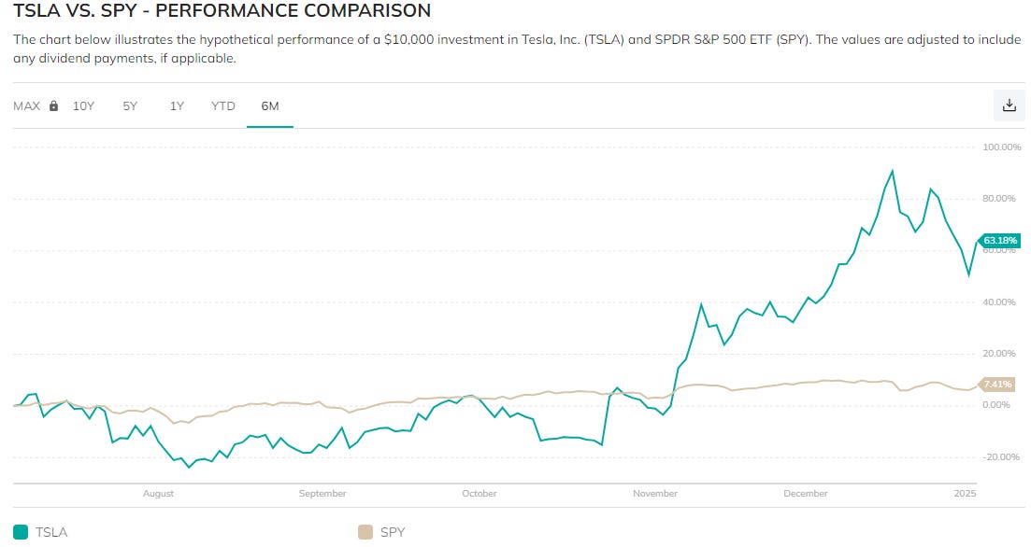1031x547 pixels.
Task: Click the 63.18% TSLA value badge
Action: pos(999,240)
